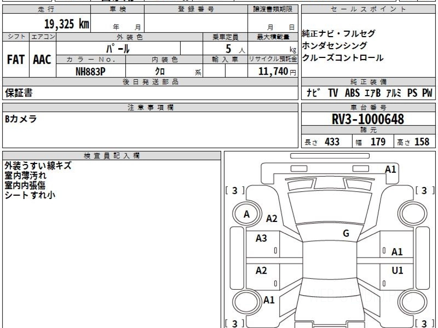
Task: Click the Bカメラ note in the caution section
Action: tap(21, 119)
